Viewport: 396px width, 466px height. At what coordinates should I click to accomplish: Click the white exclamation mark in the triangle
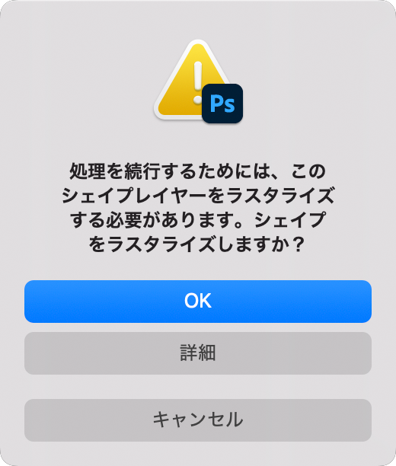(198, 83)
